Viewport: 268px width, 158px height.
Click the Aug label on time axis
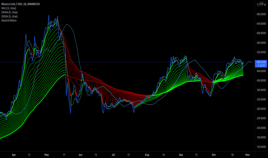(x=147, y=155)
